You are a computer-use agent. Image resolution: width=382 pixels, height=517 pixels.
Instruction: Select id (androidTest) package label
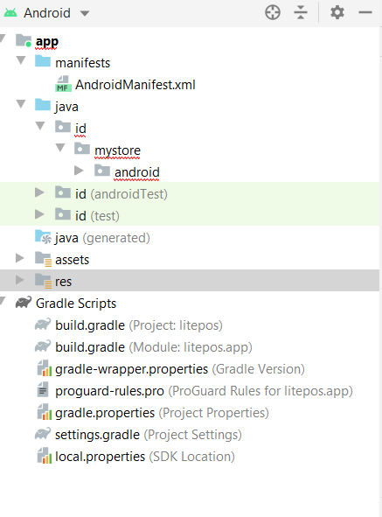(x=122, y=194)
